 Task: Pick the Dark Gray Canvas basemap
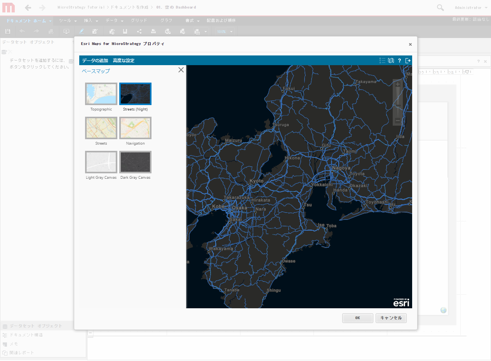click(x=135, y=162)
